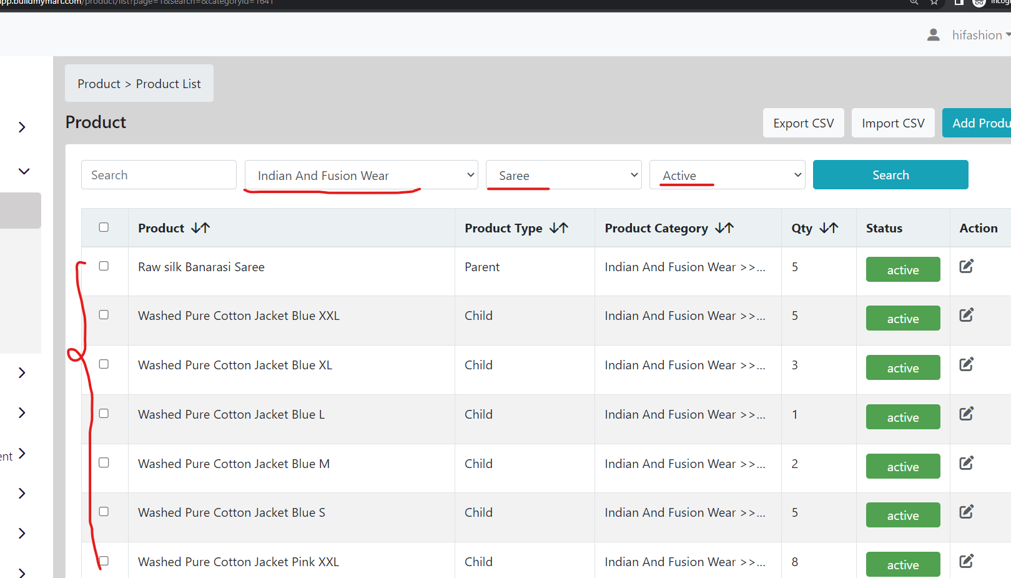Click the Add Product button
Screen dimensions: 1011x578
pos(977,123)
